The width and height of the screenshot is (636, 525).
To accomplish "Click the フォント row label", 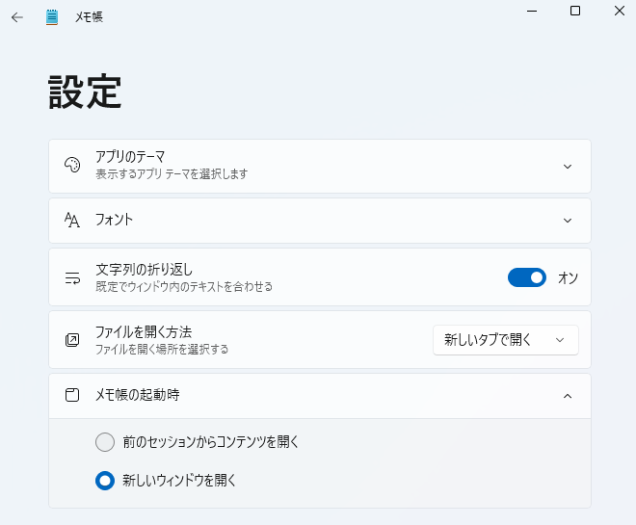I will (114, 220).
